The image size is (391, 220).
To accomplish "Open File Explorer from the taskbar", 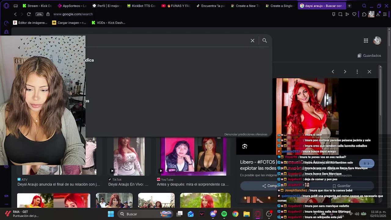I will (x=247, y=214).
